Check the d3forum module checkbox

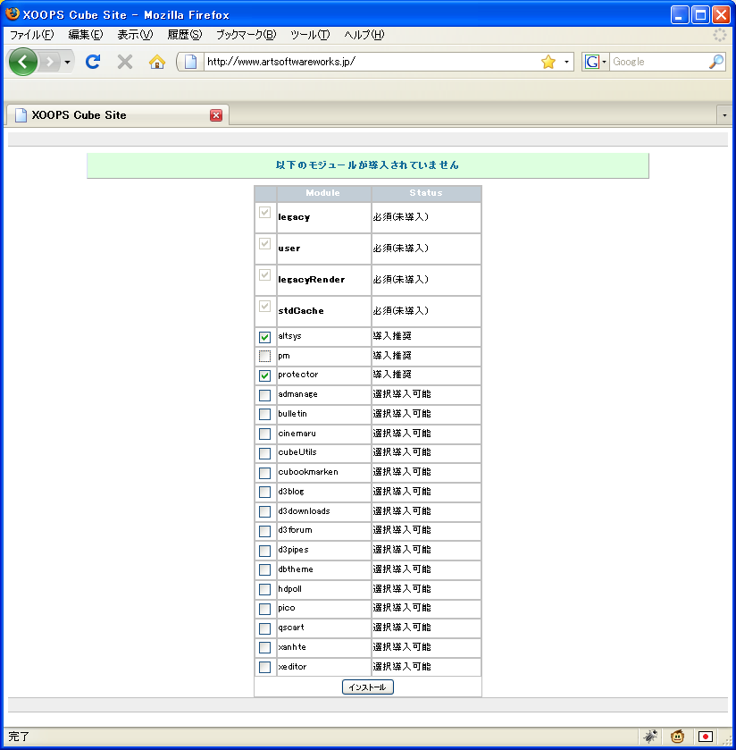pos(264,531)
